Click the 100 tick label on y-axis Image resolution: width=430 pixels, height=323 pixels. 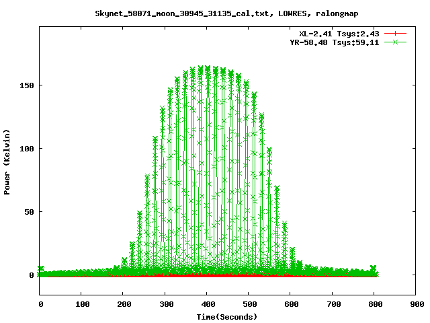27,149
